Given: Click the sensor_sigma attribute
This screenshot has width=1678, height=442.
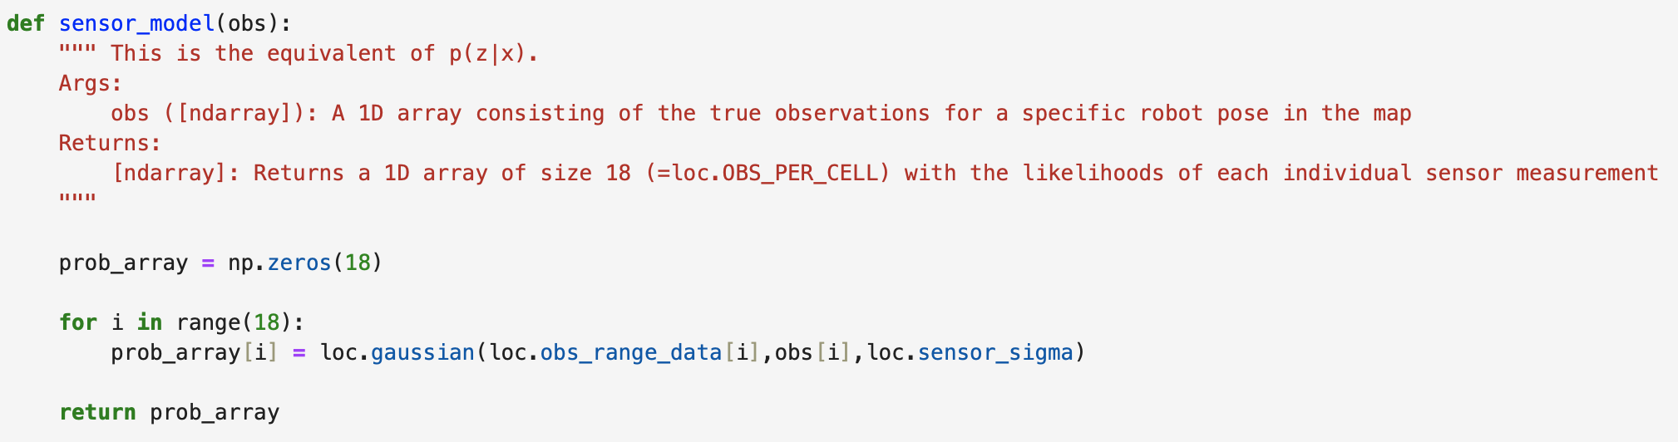Looking at the screenshot, I should (995, 353).
